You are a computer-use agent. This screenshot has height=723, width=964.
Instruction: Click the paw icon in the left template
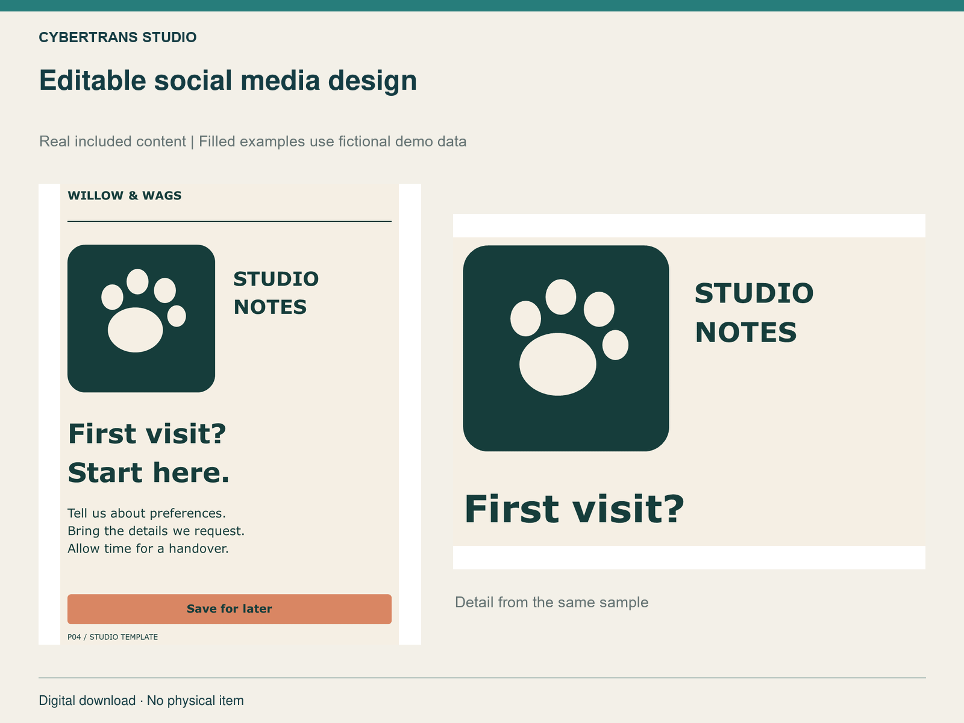click(141, 318)
